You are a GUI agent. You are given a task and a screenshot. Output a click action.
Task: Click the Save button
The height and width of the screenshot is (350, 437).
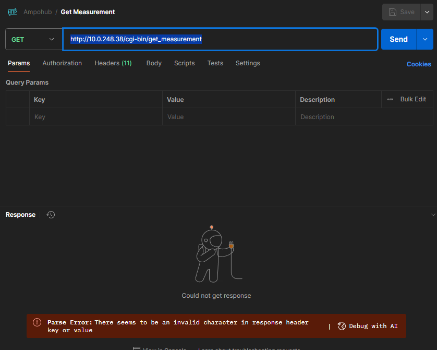coord(401,12)
